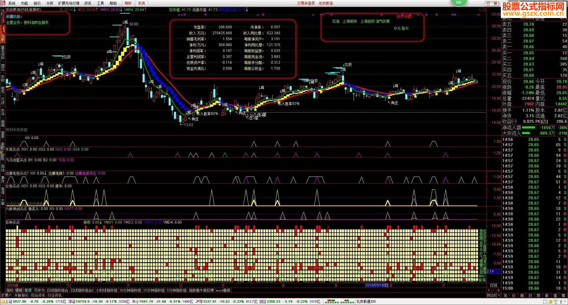Select the 大单 sidebar tab

pos(3,202)
